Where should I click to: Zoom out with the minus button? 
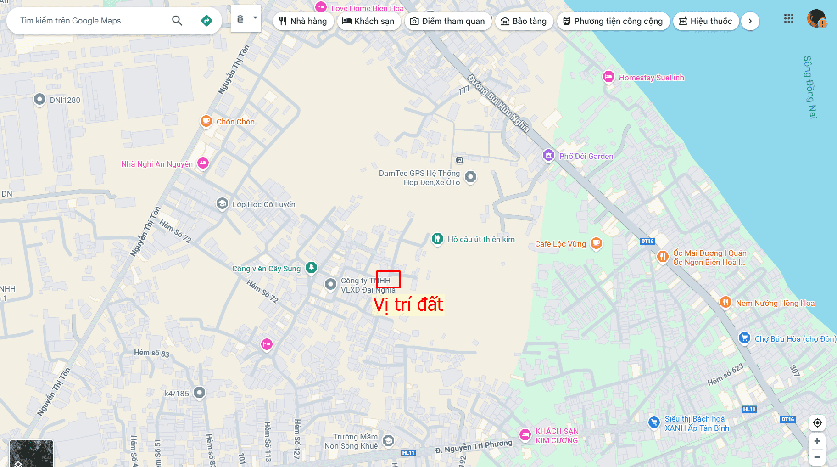click(817, 457)
